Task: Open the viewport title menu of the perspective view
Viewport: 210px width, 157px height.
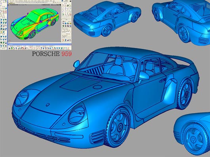Action: point(14,5)
